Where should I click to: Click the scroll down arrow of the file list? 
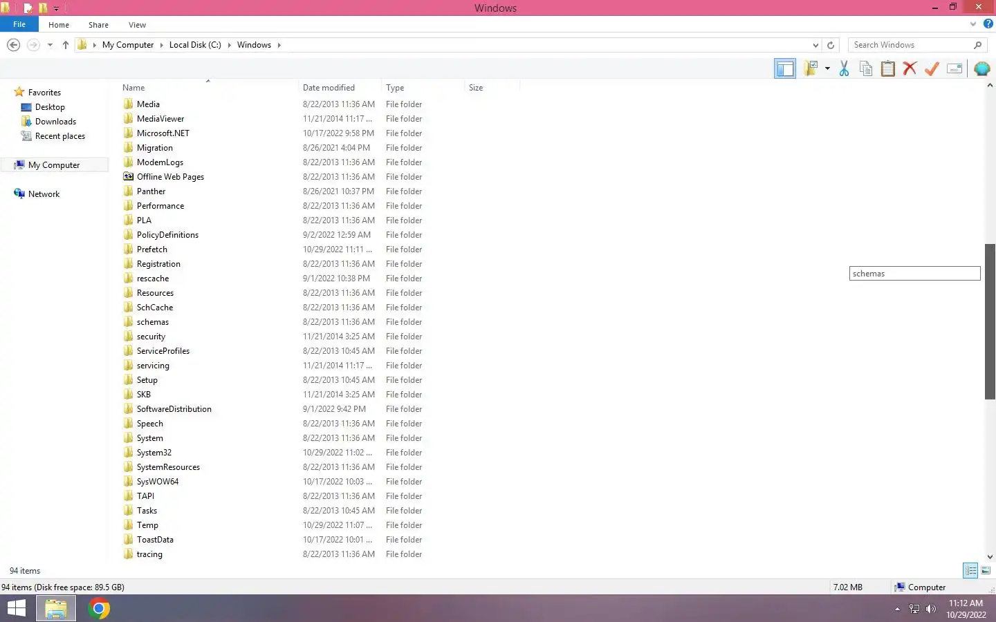pyautogui.click(x=990, y=556)
